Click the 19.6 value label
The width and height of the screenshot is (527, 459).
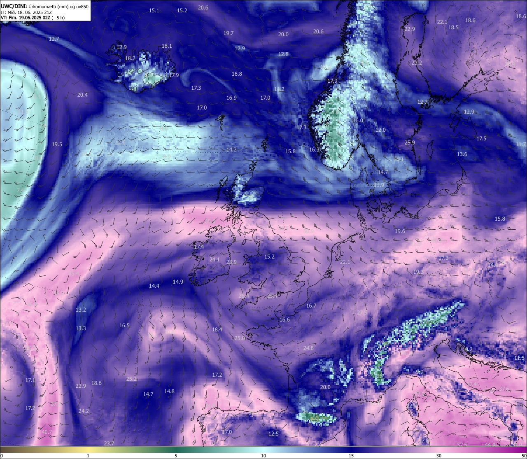pos(400,231)
